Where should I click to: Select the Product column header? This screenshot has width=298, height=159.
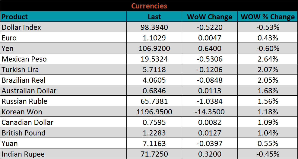pos(15,17)
